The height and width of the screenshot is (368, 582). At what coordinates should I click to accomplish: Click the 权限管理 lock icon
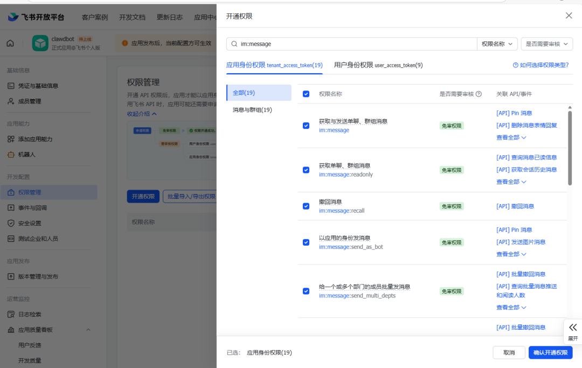click(11, 192)
